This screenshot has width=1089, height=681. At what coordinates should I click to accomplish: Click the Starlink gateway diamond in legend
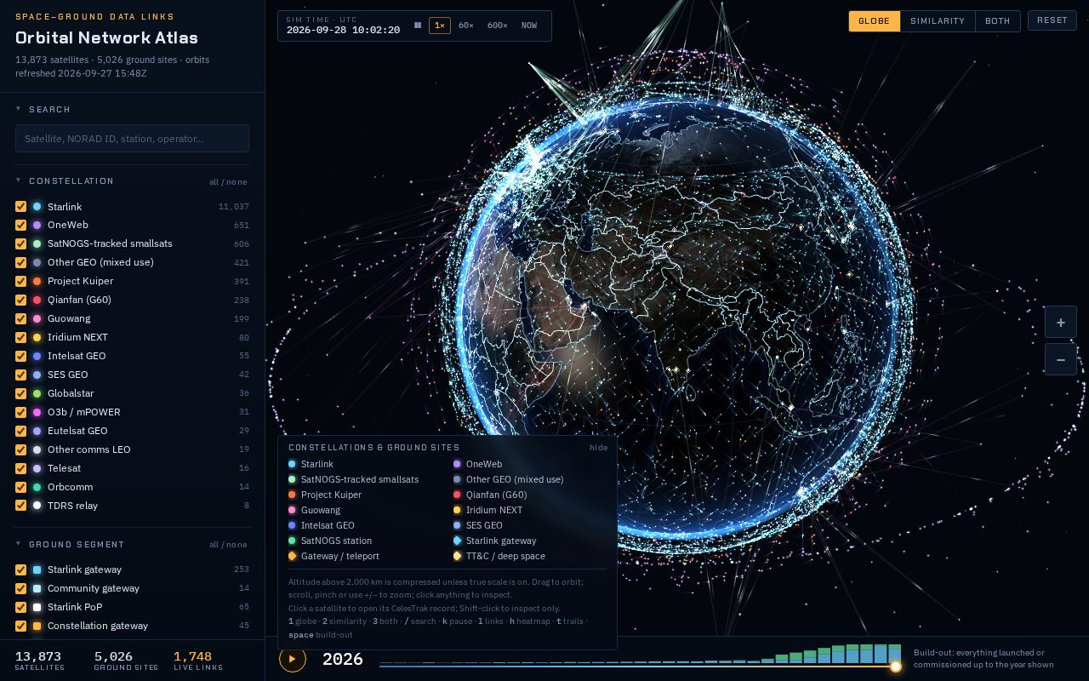click(x=457, y=541)
